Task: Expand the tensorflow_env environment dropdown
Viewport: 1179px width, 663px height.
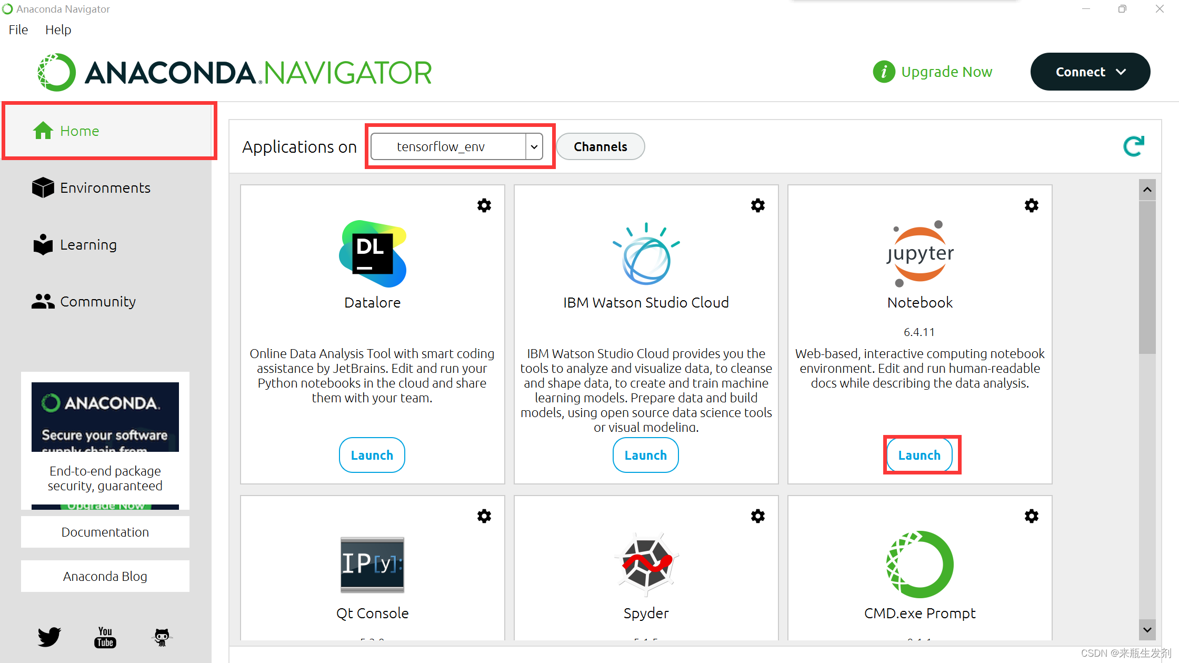Action: point(534,146)
